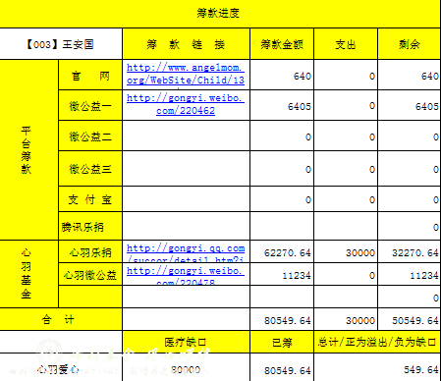Select the 支付宝 row label
This screenshot has height=381, width=441.
pos(90,199)
